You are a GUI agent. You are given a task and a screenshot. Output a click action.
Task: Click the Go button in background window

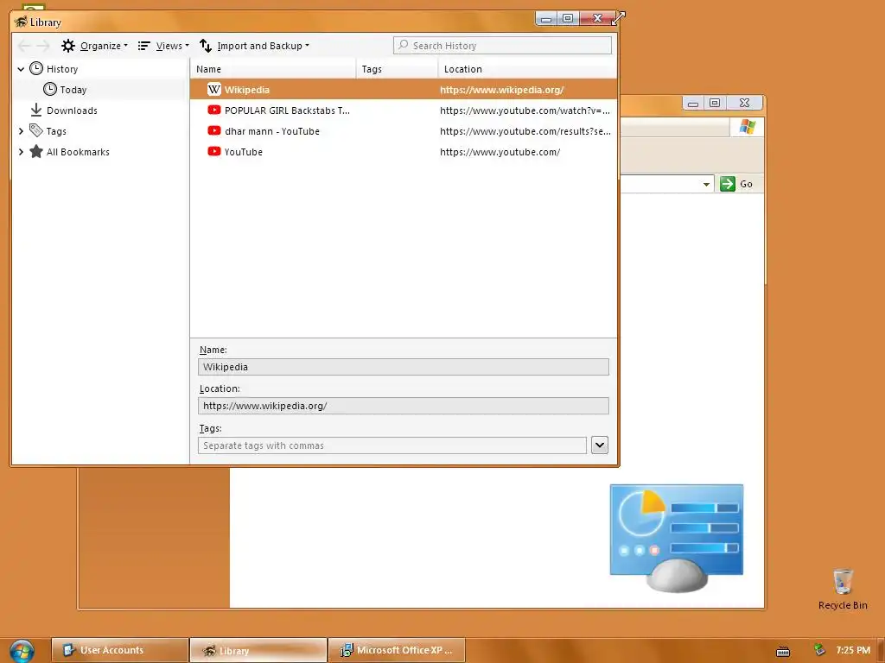pos(736,184)
